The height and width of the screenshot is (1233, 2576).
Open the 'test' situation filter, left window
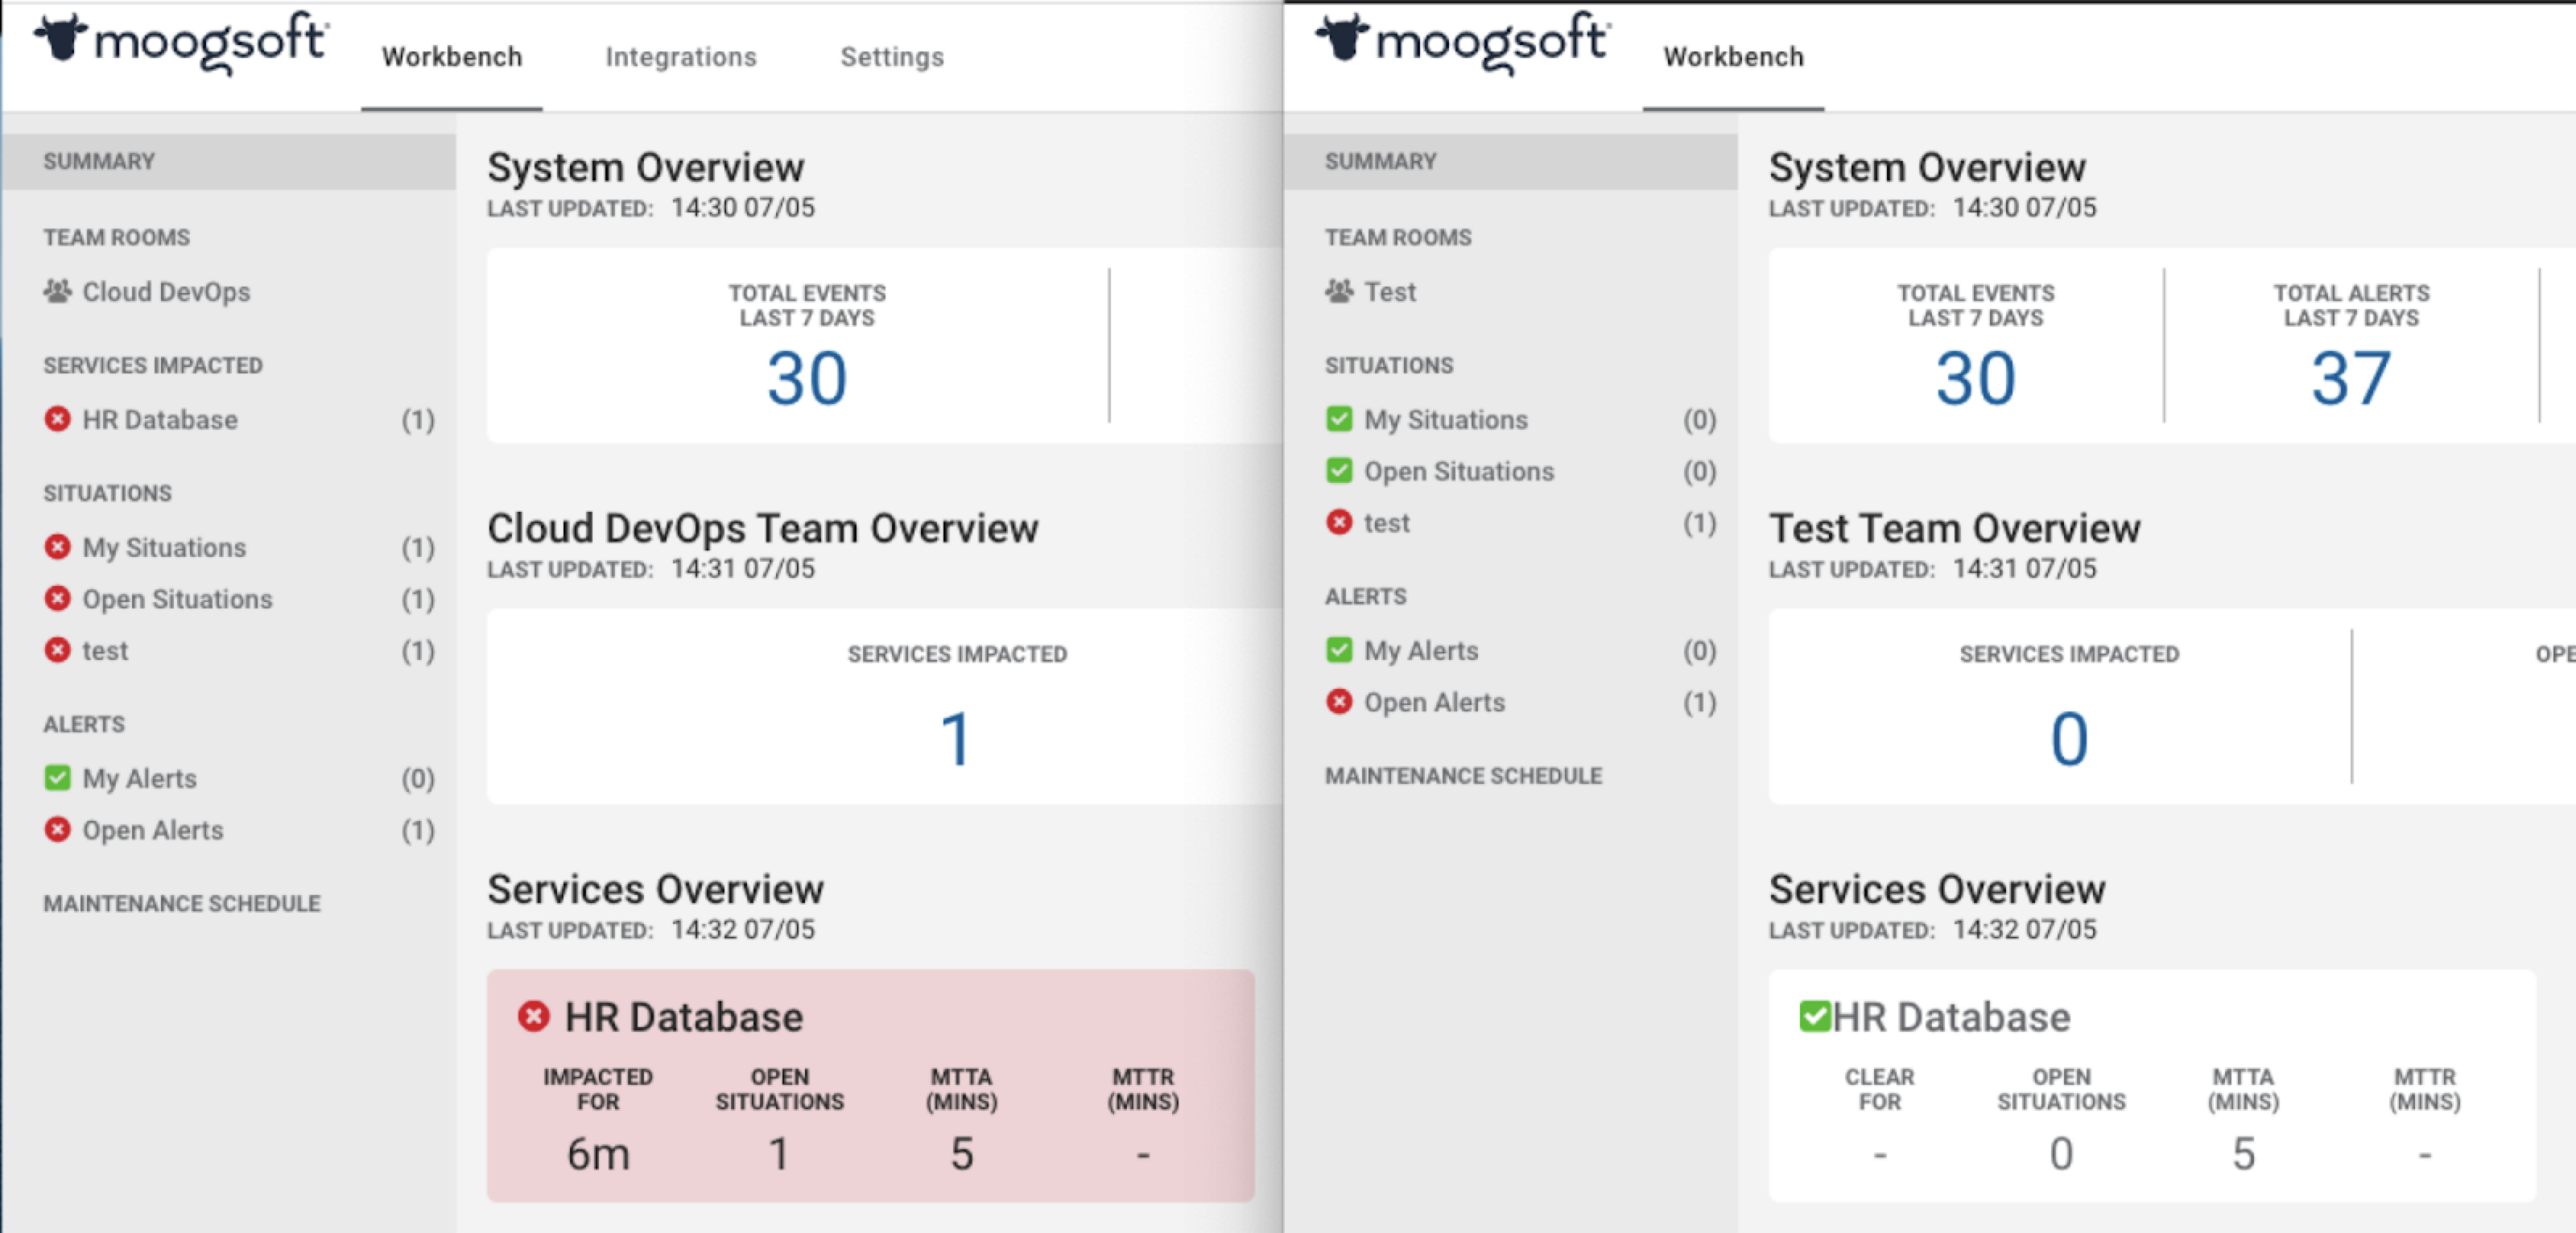[105, 651]
